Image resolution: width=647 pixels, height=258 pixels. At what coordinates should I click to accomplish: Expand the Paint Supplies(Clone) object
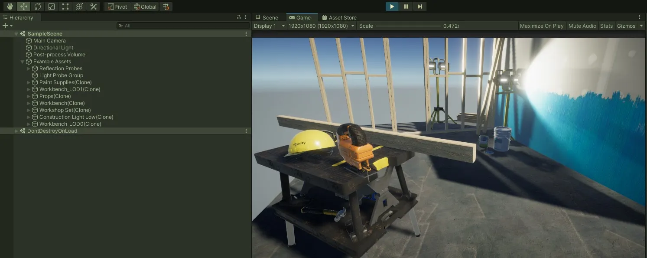[29, 82]
